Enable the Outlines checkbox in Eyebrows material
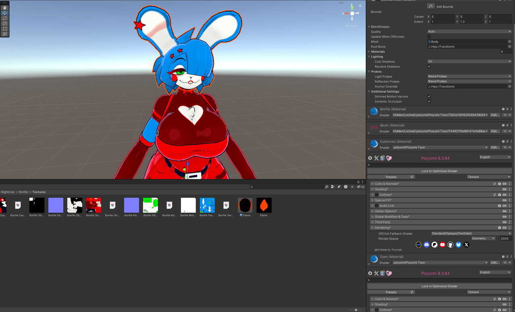Screen dimensions: 515x312 pyautogui.click(x=377, y=195)
